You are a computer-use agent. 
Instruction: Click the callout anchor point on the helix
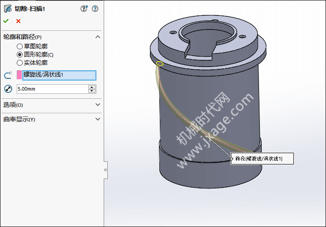click(x=200, y=130)
